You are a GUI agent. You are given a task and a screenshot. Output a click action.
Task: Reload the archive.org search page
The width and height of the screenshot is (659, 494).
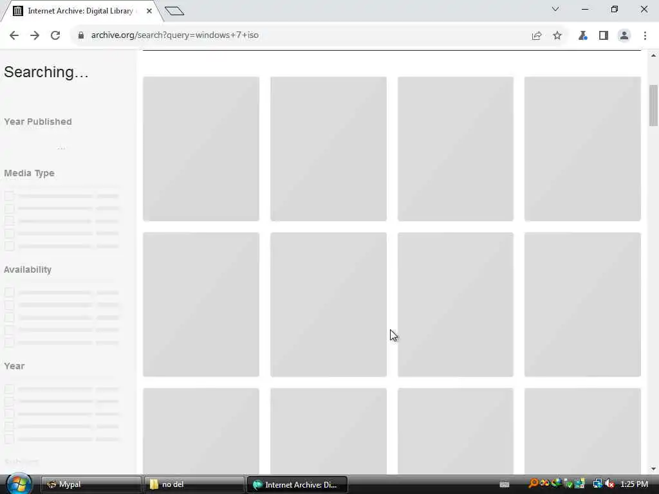(55, 35)
